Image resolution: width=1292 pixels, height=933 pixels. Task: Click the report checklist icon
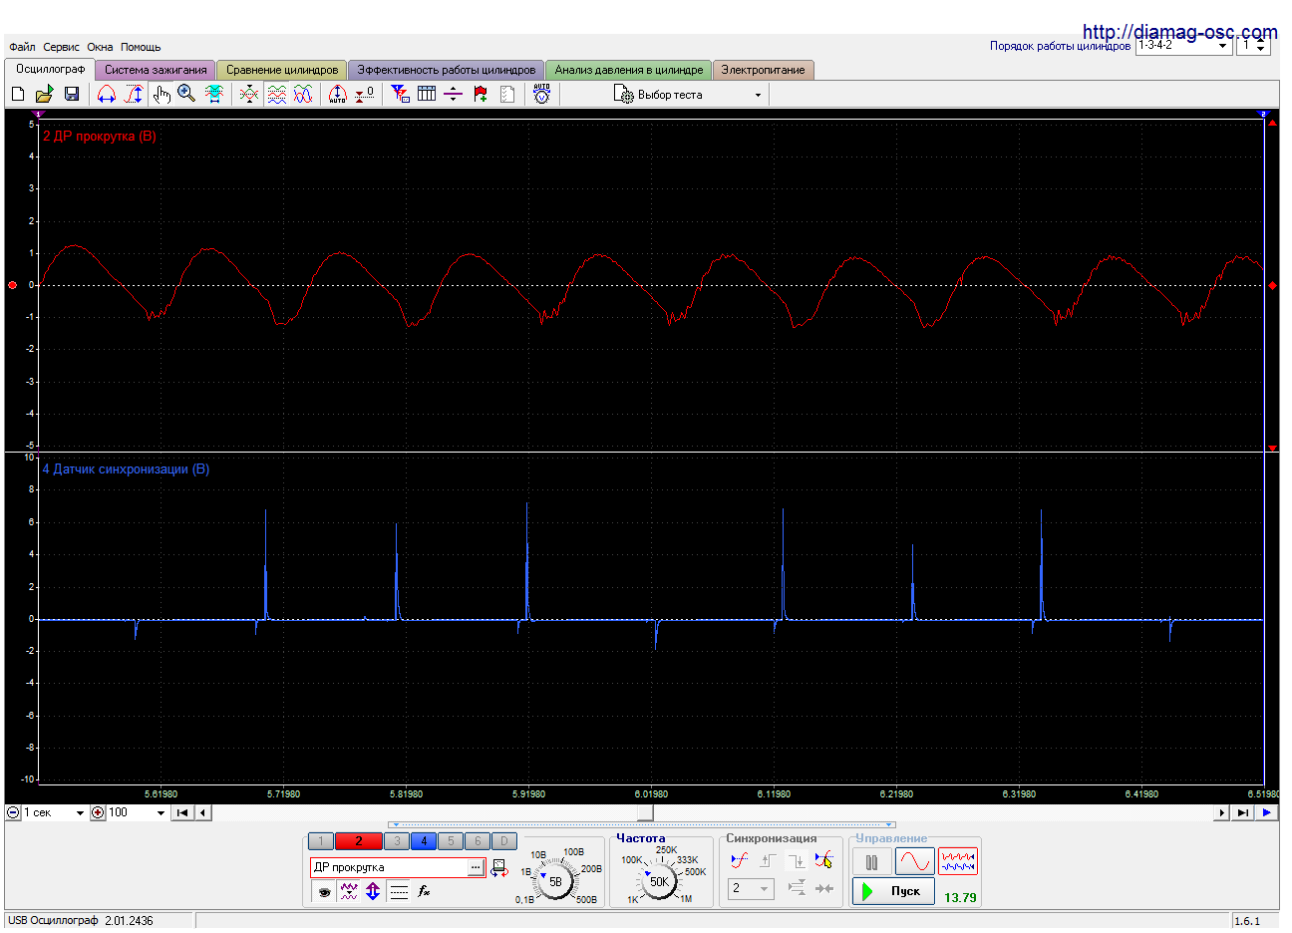click(x=507, y=94)
